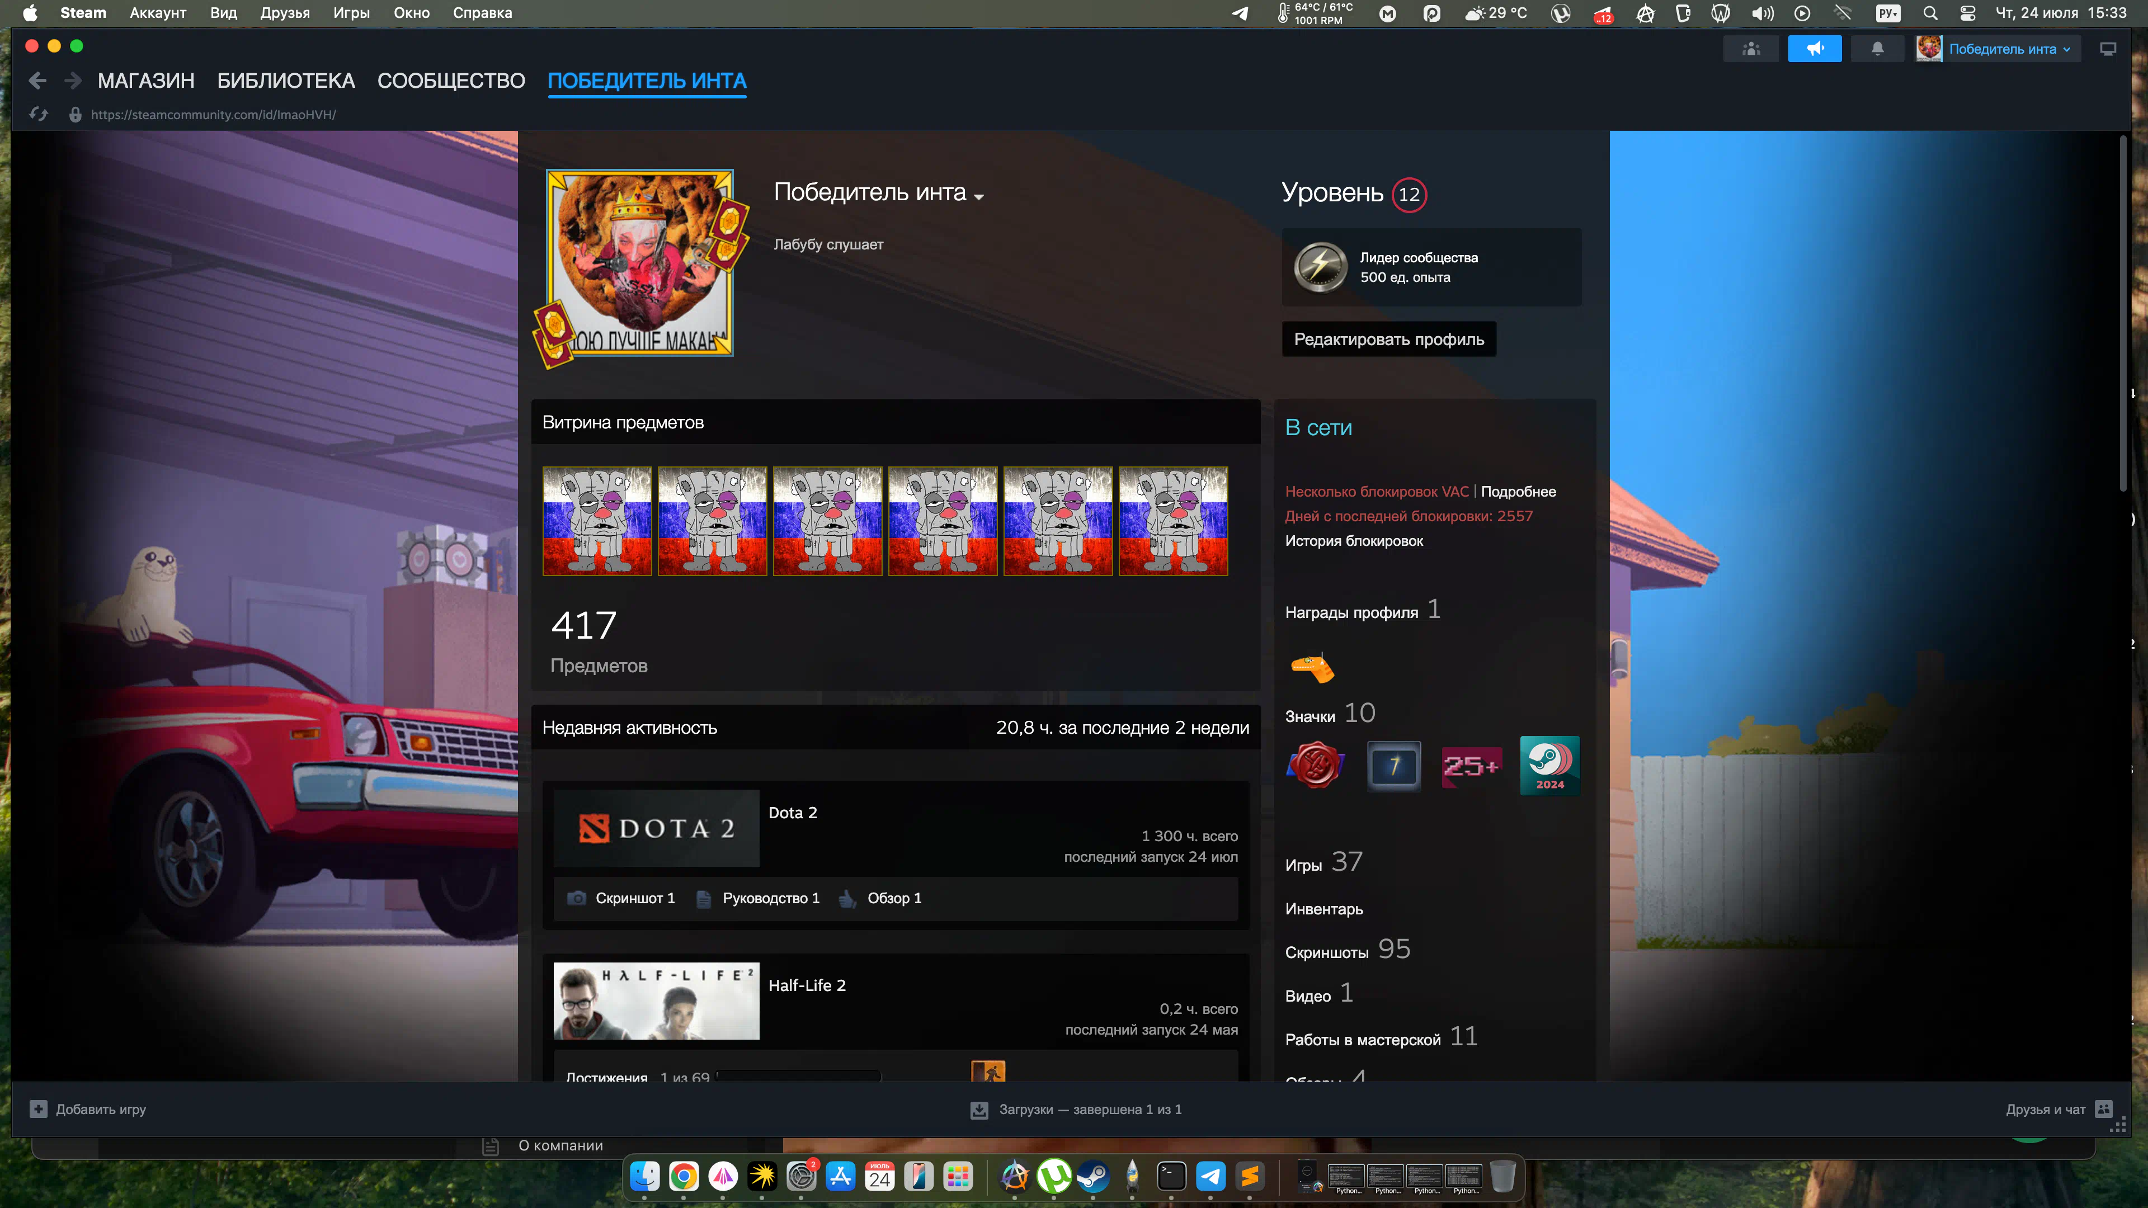Viewport: 2148px width, 1208px height.
Task: Click the level 12 circle
Action: [1409, 194]
